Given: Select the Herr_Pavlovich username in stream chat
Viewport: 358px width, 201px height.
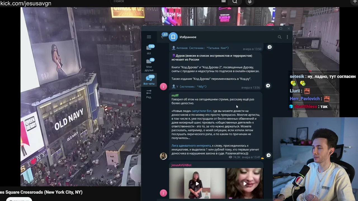Looking at the screenshot, I should click(x=305, y=99).
